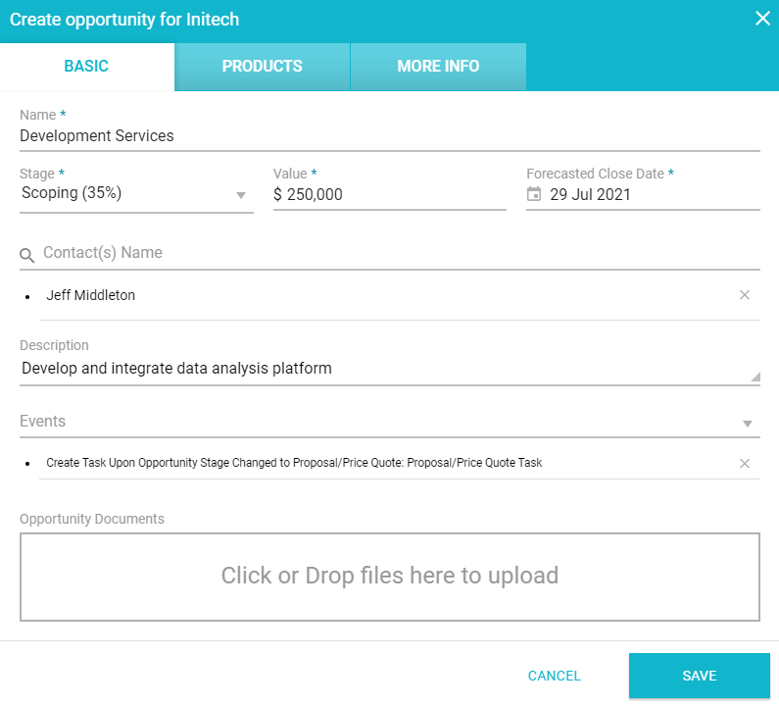Image resolution: width=779 pixels, height=706 pixels.
Task: Expand the Events dropdown
Action: coord(748,424)
